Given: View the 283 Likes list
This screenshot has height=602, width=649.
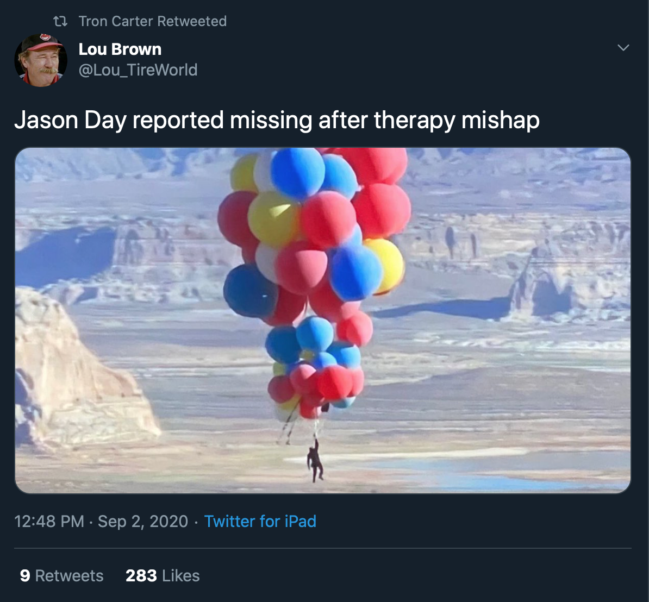Looking at the screenshot, I should (x=162, y=575).
